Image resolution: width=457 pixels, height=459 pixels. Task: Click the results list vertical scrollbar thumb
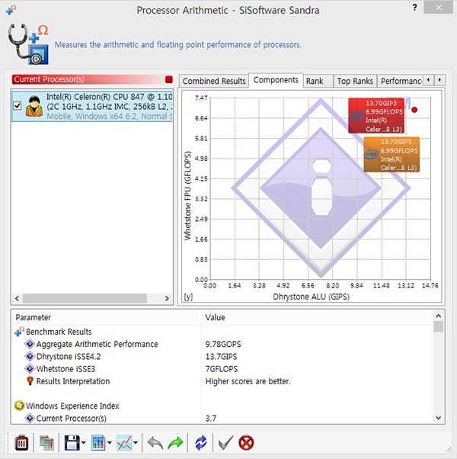point(438,326)
